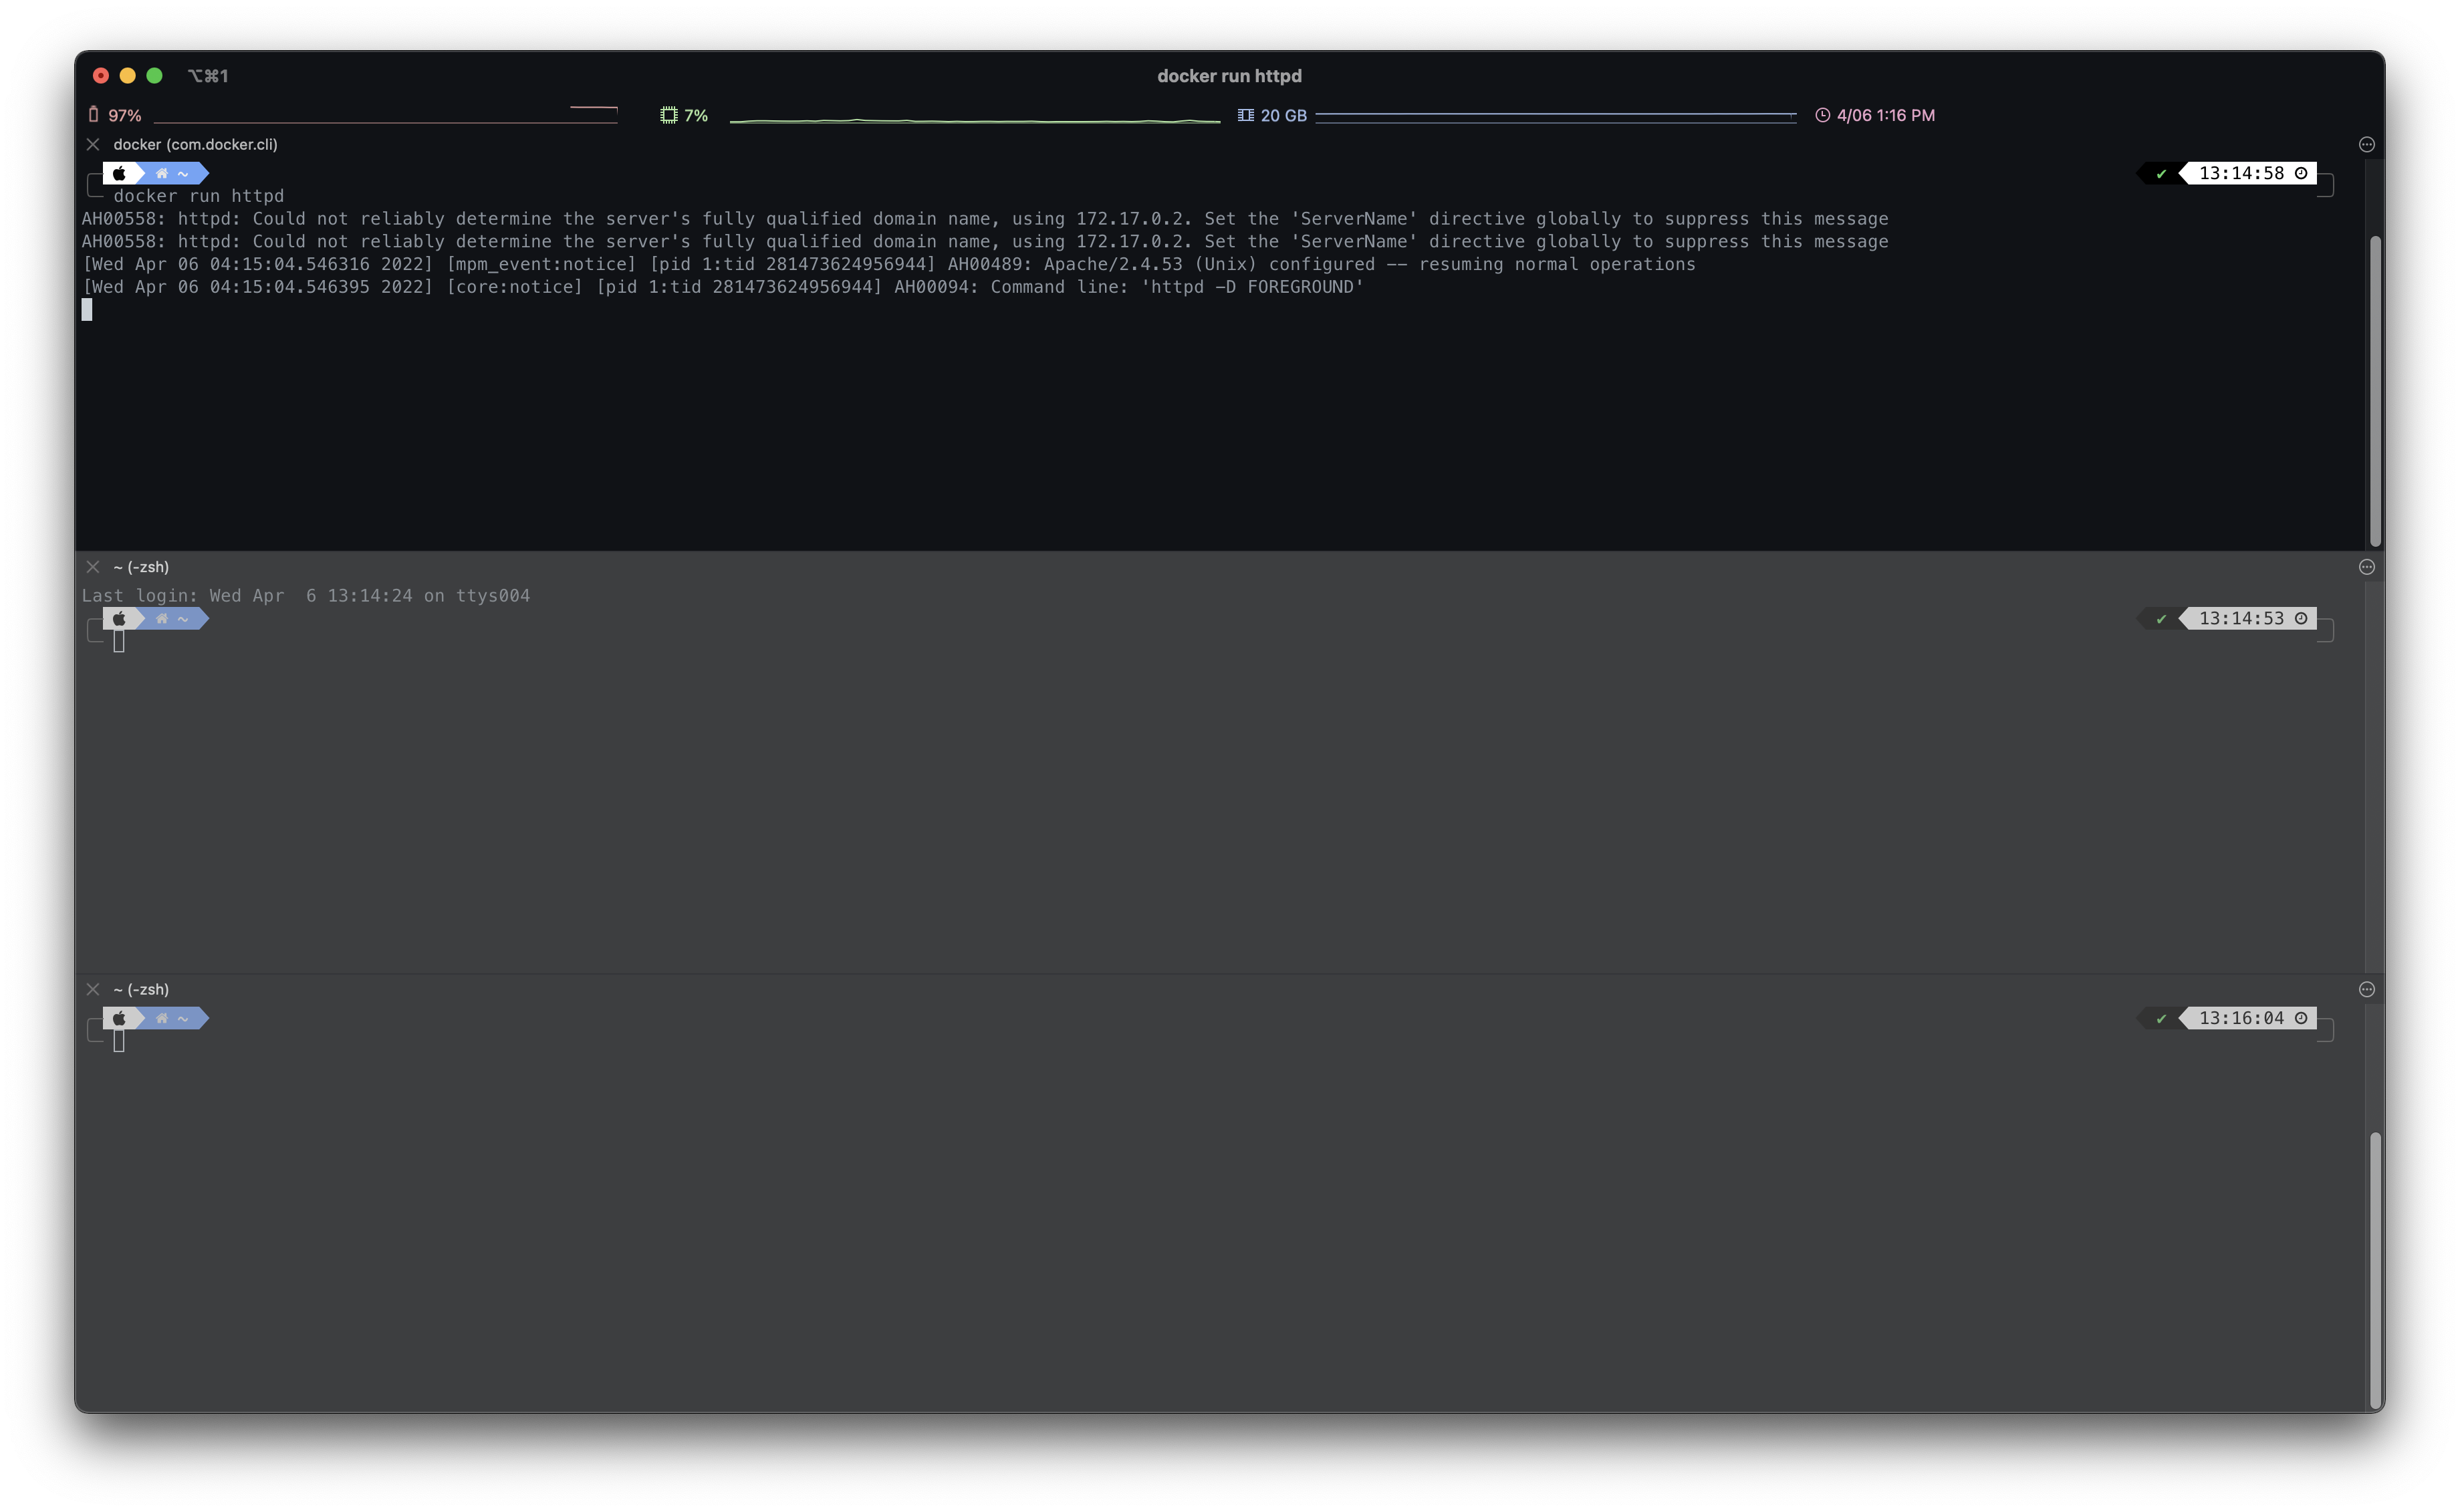Close the bottom ~ (-zsh) pane
Viewport: 2460px width, 1512px height.
point(93,989)
